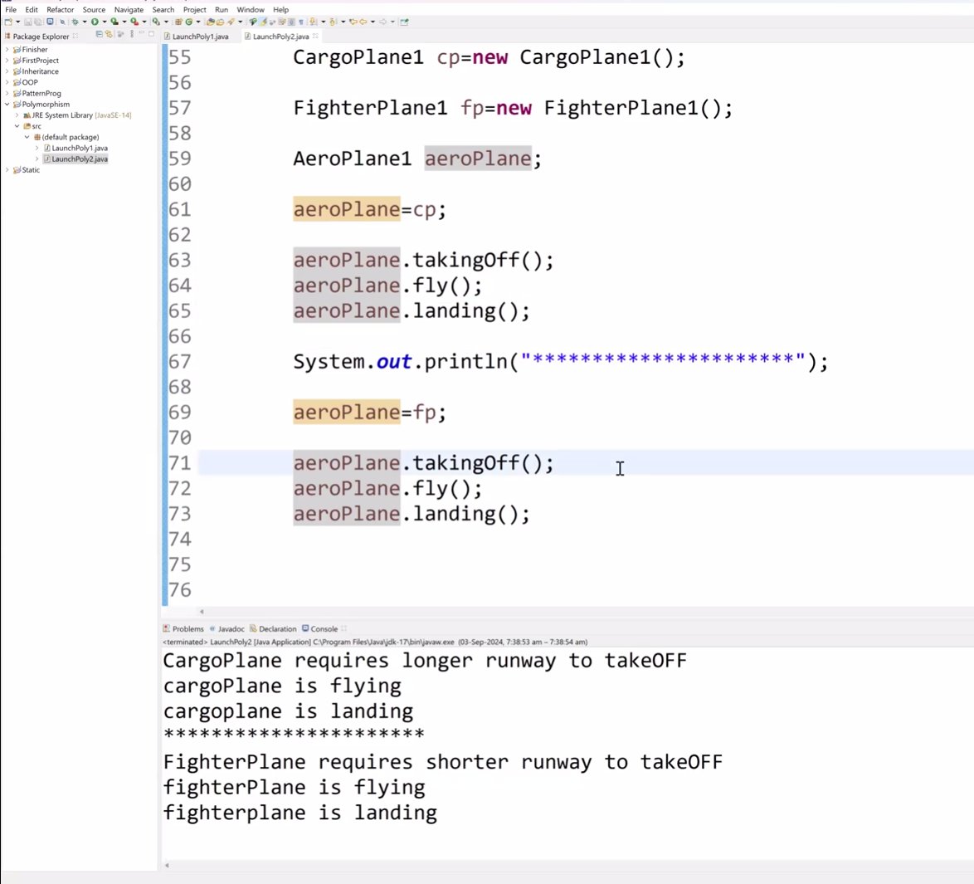The height and width of the screenshot is (884, 974).
Task: Open the Refactor menu
Action: point(60,9)
